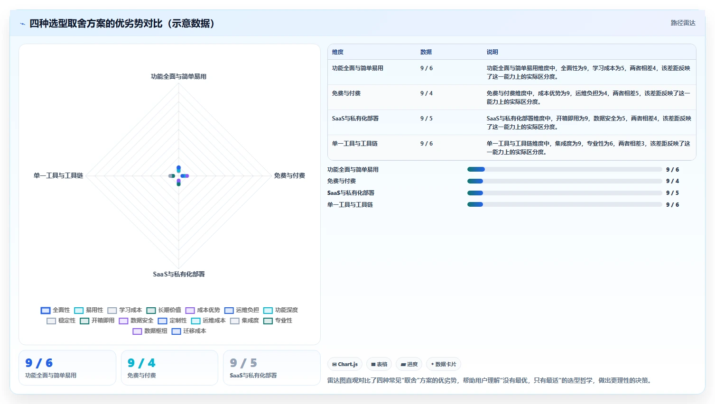Viewport: 715px width, 404px height.
Task: Select the 数据卡片 chip
Action: [x=444, y=364]
